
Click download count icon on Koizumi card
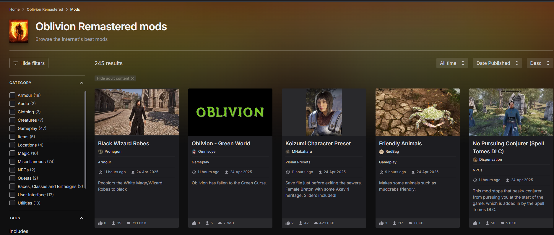[x=301, y=223]
